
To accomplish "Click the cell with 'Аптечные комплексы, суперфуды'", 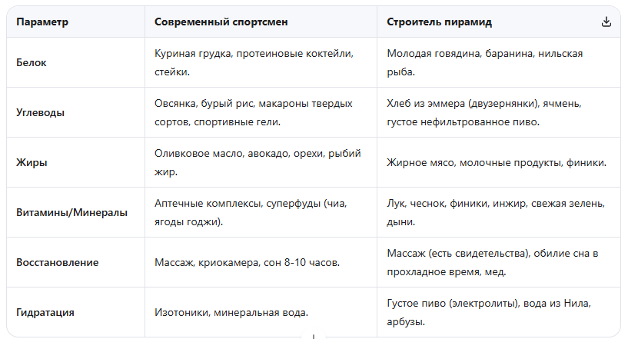I will [x=261, y=212].
